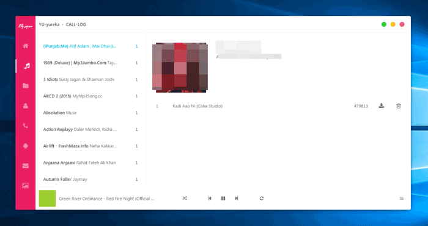Toggle repeat mode
Screen dimensions: 428x226
coord(262,199)
